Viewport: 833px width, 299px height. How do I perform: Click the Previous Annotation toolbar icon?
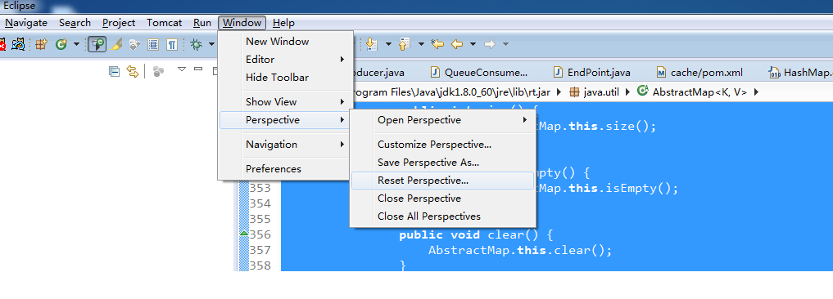click(405, 45)
